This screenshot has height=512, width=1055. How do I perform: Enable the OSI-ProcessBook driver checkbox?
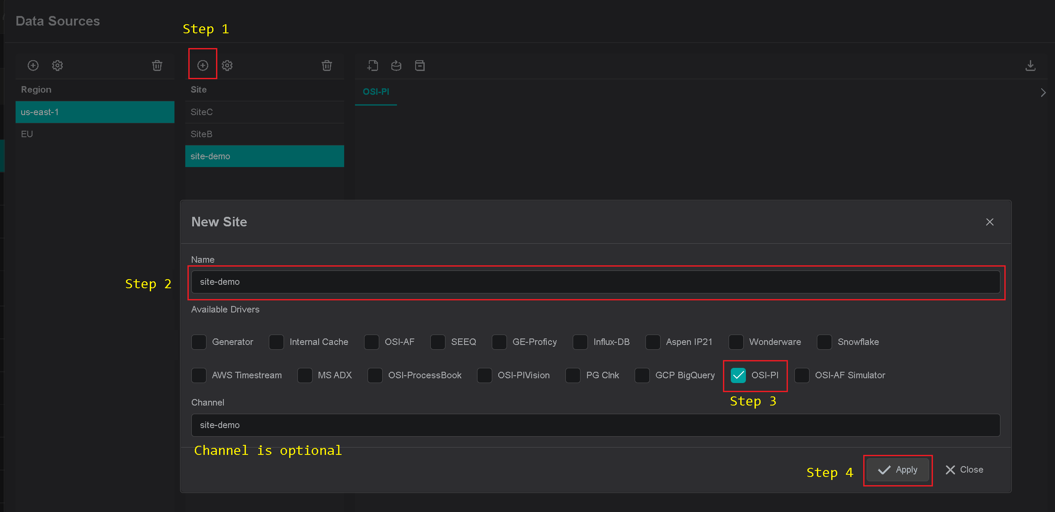point(375,375)
